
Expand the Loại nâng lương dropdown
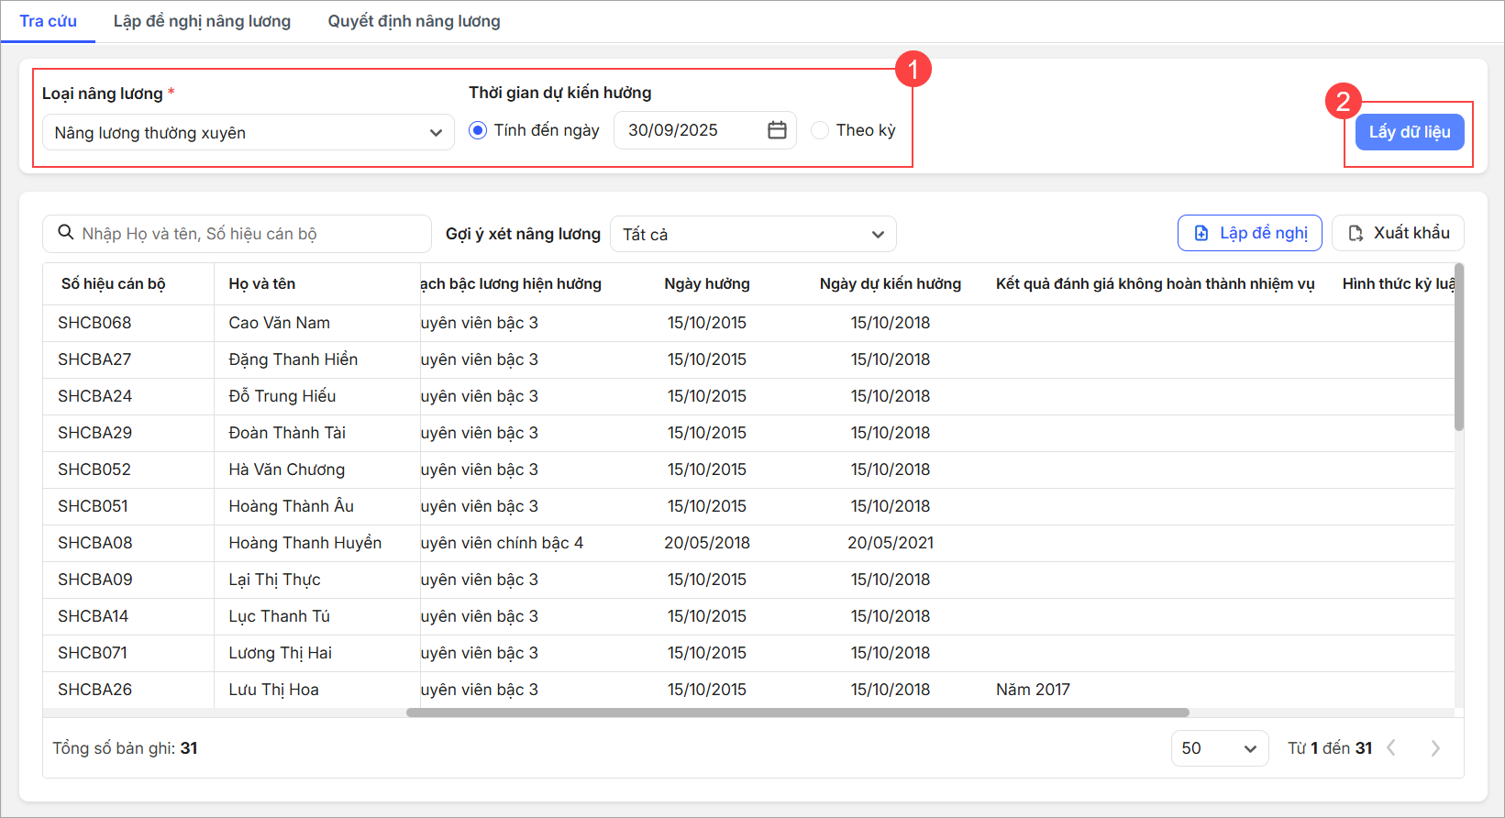tap(249, 133)
